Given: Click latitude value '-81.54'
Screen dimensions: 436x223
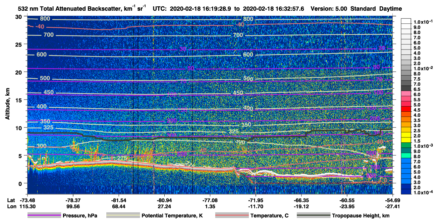Looking at the screenshot, I should tap(118, 200).
